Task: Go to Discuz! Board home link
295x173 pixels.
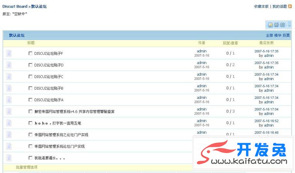Action: [x=15, y=7]
